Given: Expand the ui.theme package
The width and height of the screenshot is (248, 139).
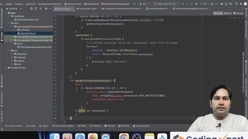Looking at the screenshot, I should 15,30.
